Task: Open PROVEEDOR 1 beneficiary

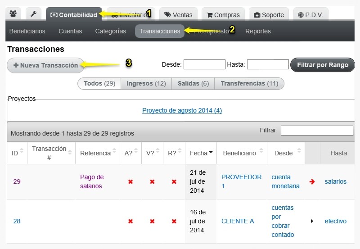Action: click(x=241, y=181)
